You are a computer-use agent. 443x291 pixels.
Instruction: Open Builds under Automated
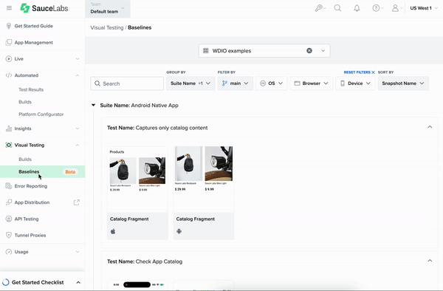pos(25,102)
